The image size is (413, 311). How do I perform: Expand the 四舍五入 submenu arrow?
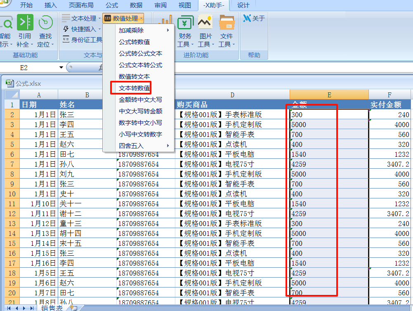click(x=168, y=146)
